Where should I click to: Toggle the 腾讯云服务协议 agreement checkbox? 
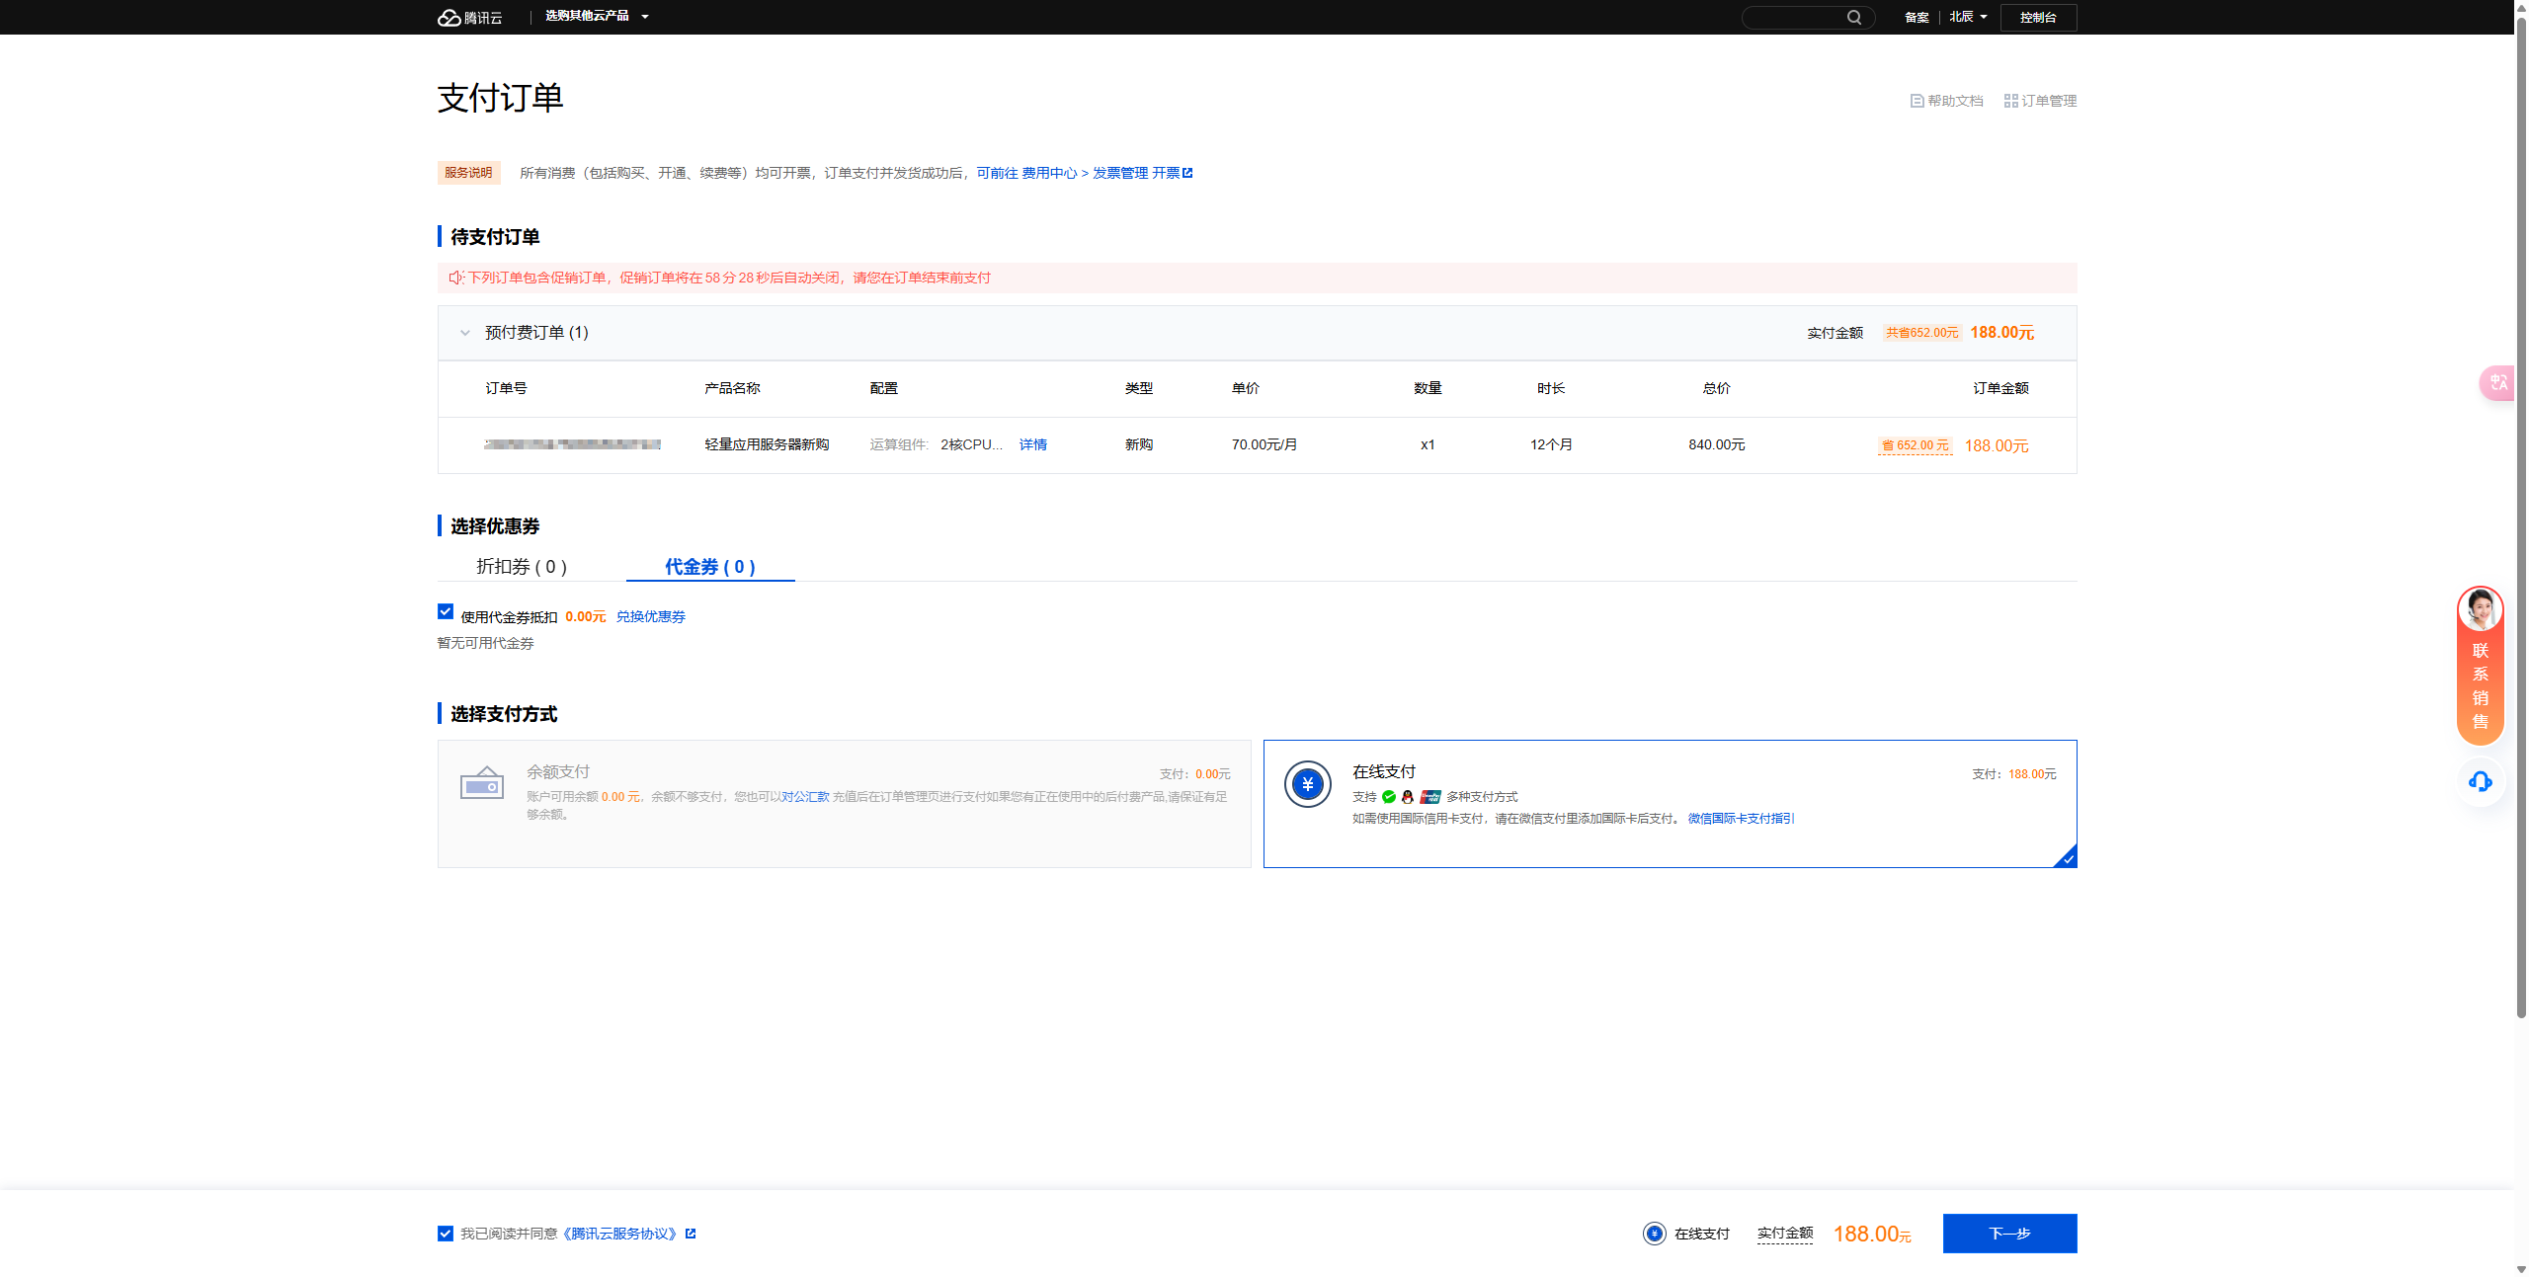(x=446, y=1234)
